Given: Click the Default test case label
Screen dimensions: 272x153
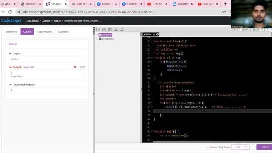Looking at the screenshot, I should pos(13,44).
